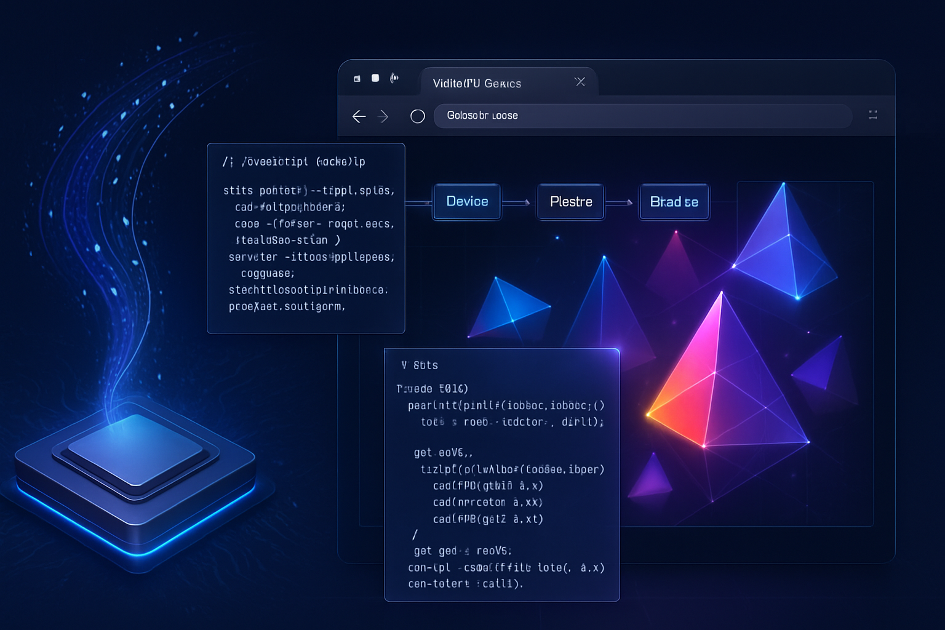Click the arrow between Plestre and Brad se

pos(621,202)
